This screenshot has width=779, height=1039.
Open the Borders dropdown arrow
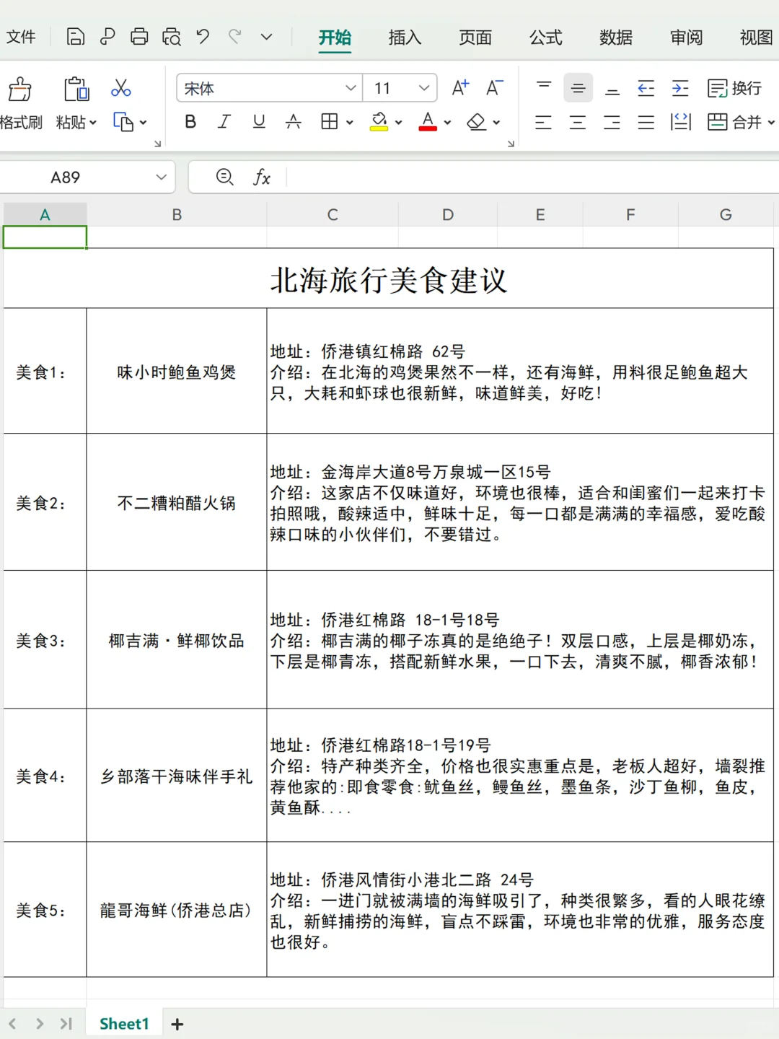[349, 123]
